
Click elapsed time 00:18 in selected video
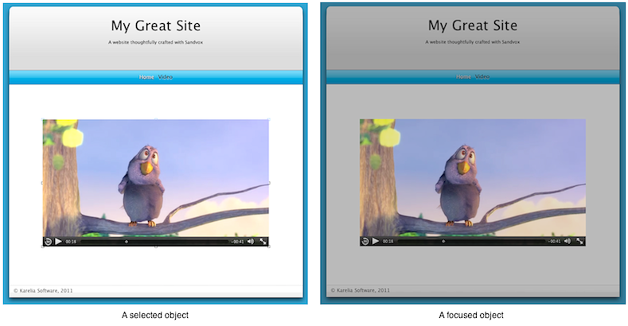click(x=71, y=242)
